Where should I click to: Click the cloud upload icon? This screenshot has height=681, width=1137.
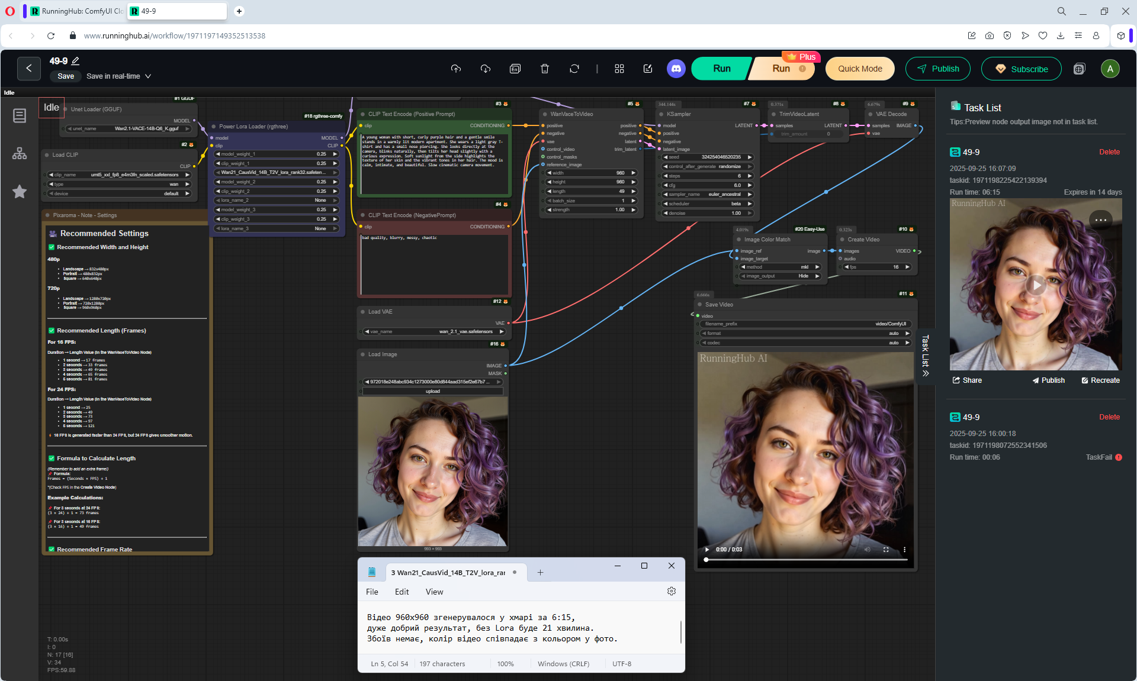pyautogui.click(x=455, y=69)
